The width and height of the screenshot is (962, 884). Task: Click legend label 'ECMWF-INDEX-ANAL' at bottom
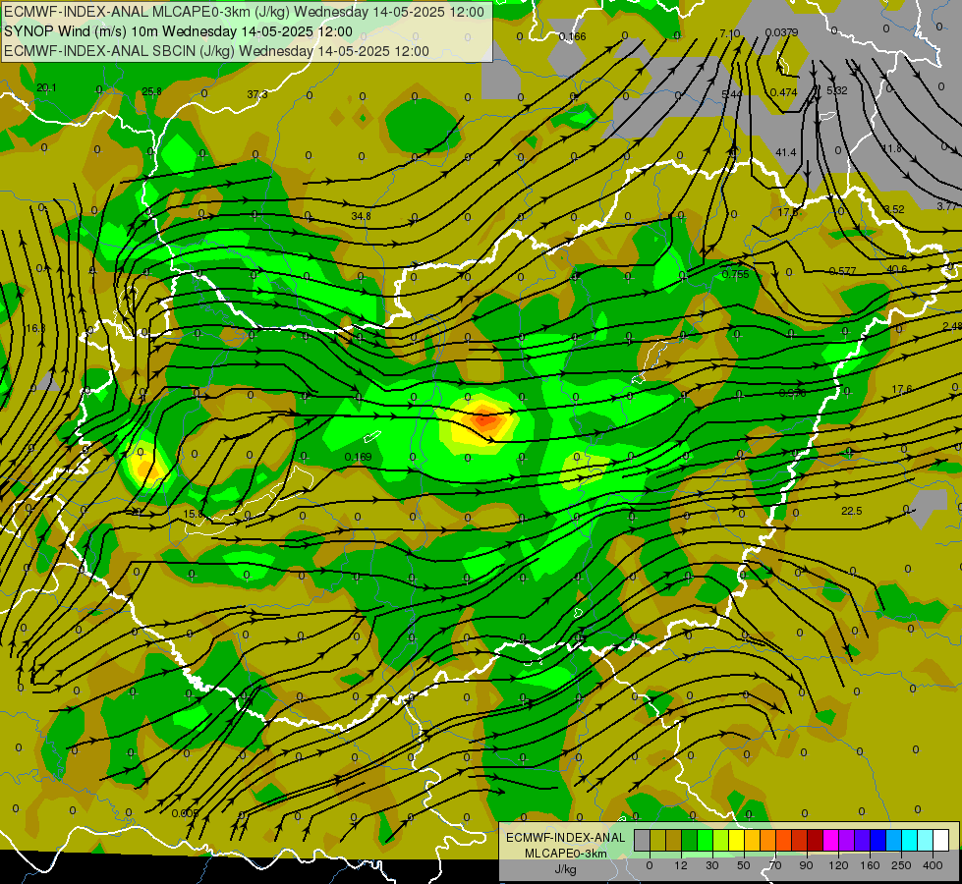tap(566, 838)
